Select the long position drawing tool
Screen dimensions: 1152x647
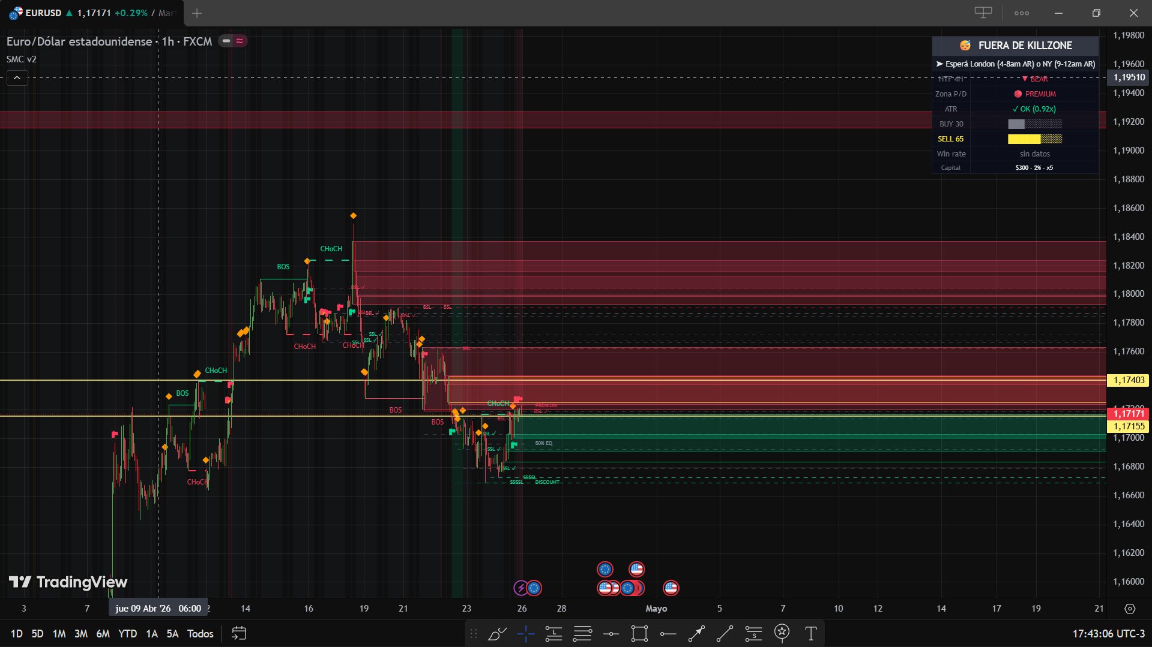point(554,633)
